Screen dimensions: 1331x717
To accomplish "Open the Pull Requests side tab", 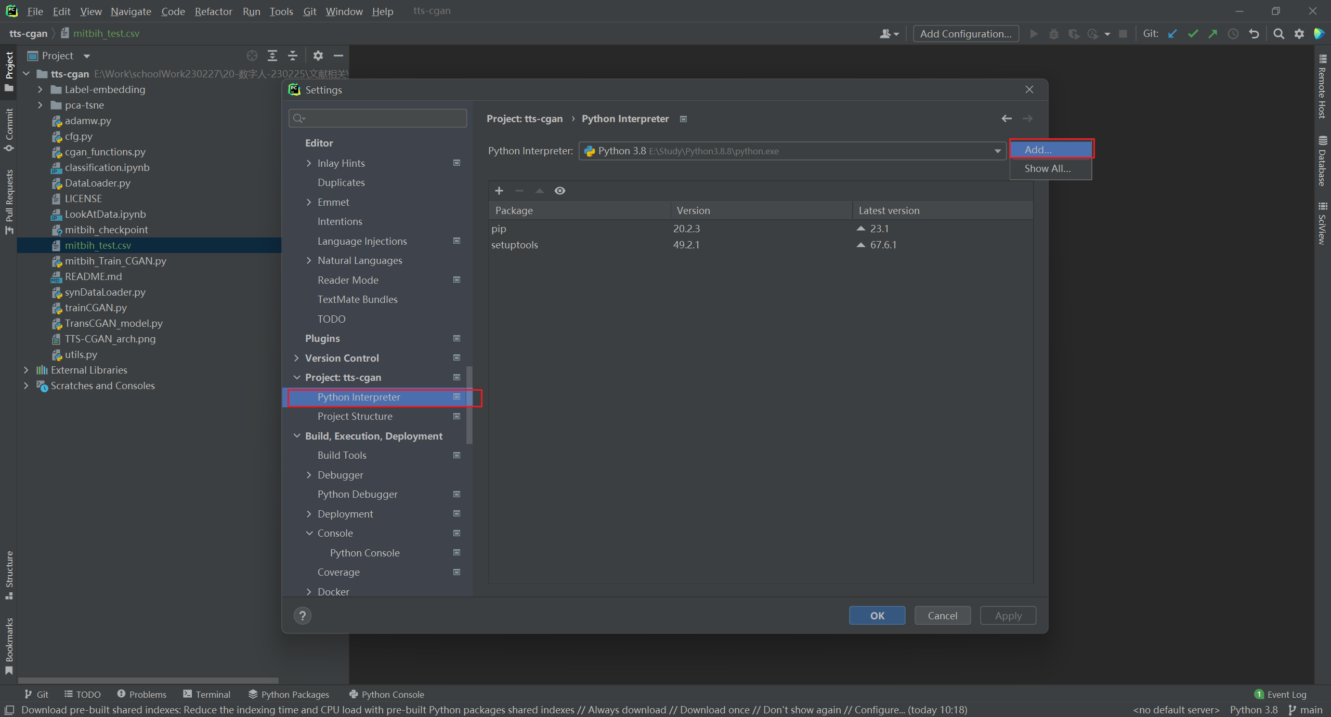I will pos(9,202).
